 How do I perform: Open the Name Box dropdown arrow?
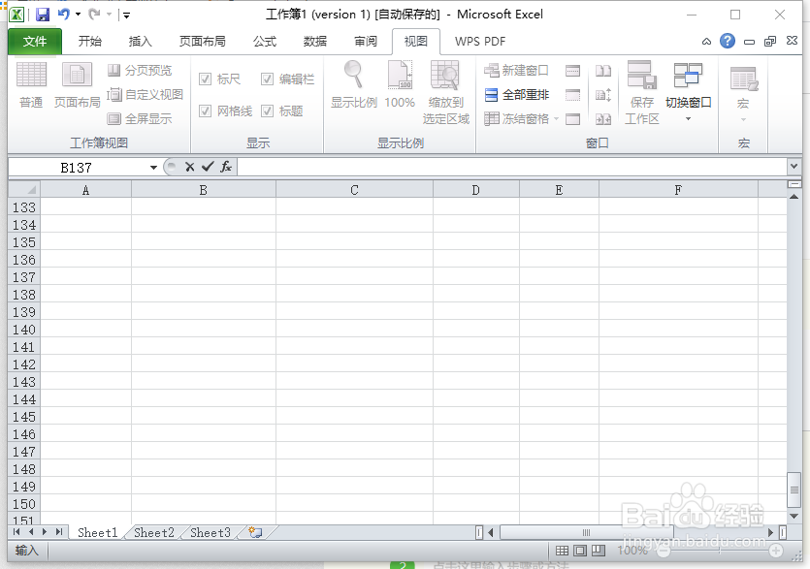[x=153, y=167]
